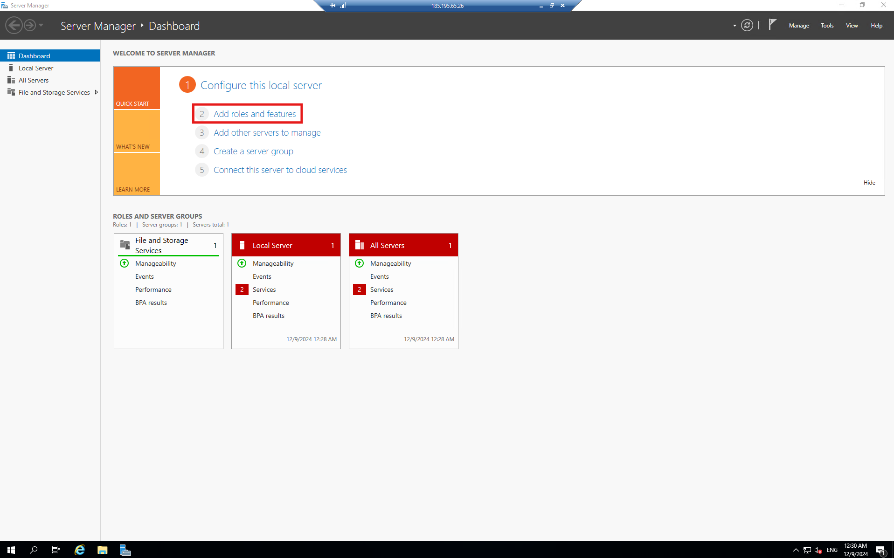Open File Explorer from the taskbar
Viewport: 894px width, 558px height.
103,550
